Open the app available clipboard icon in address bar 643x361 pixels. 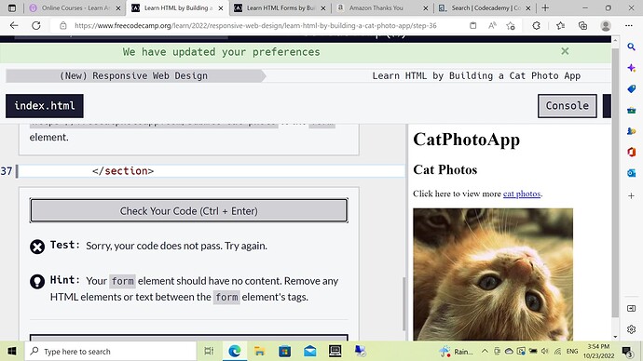click(472, 25)
